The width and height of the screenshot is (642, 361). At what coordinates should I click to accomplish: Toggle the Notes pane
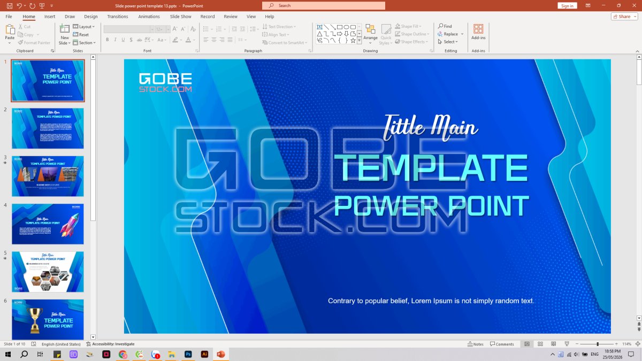click(x=476, y=344)
